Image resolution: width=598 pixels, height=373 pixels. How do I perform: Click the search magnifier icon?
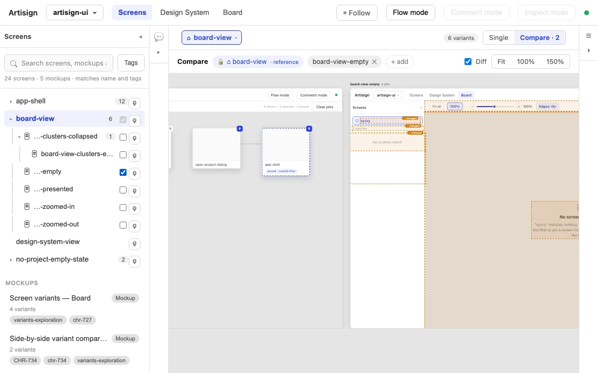tap(13, 63)
